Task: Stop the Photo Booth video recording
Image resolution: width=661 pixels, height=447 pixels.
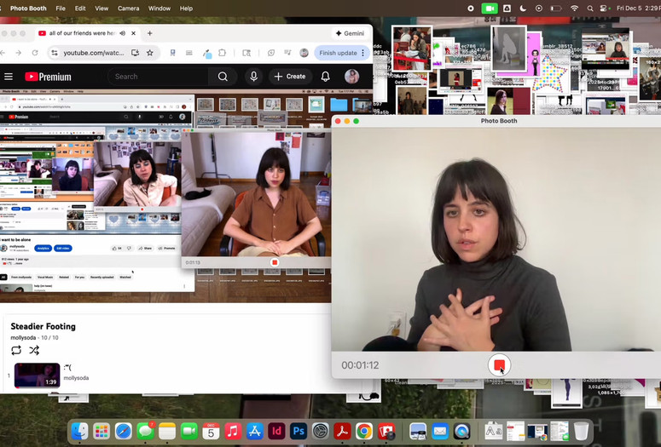Action: click(499, 365)
